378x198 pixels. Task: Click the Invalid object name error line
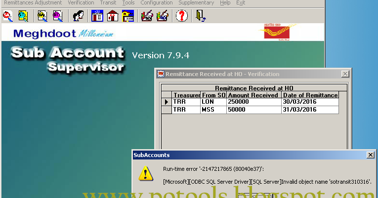click(x=267, y=182)
